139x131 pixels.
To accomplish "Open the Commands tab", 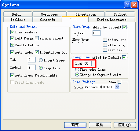I will click(x=47, y=19).
